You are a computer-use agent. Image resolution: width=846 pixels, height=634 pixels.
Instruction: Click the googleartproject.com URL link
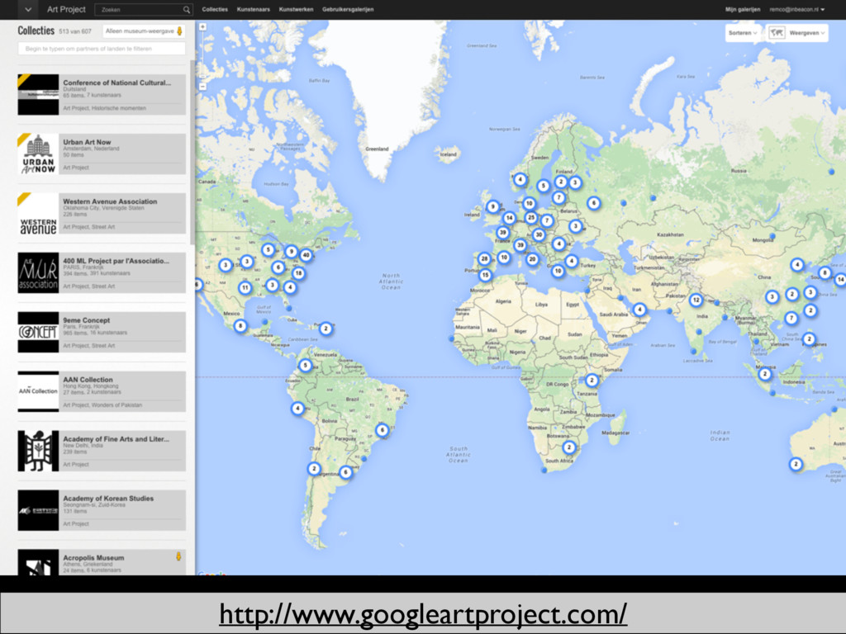click(x=423, y=613)
